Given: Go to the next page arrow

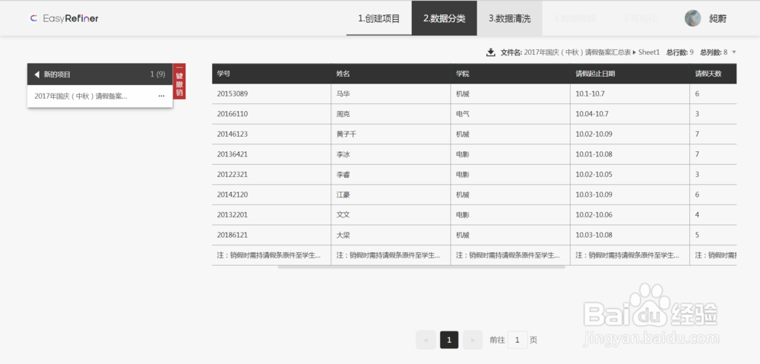Looking at the screenshot, I should [x=473, y=340].
